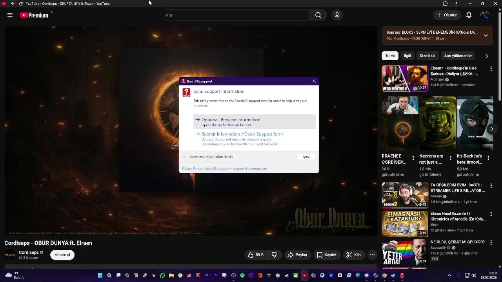
Task: Open options for It's Beck short
Action: coord(488,158)
